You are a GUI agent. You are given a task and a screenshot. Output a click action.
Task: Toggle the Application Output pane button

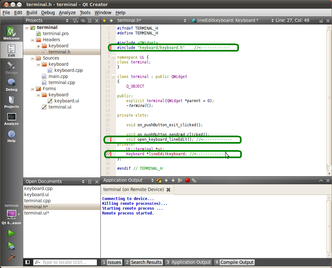click(x=188, y=262)
